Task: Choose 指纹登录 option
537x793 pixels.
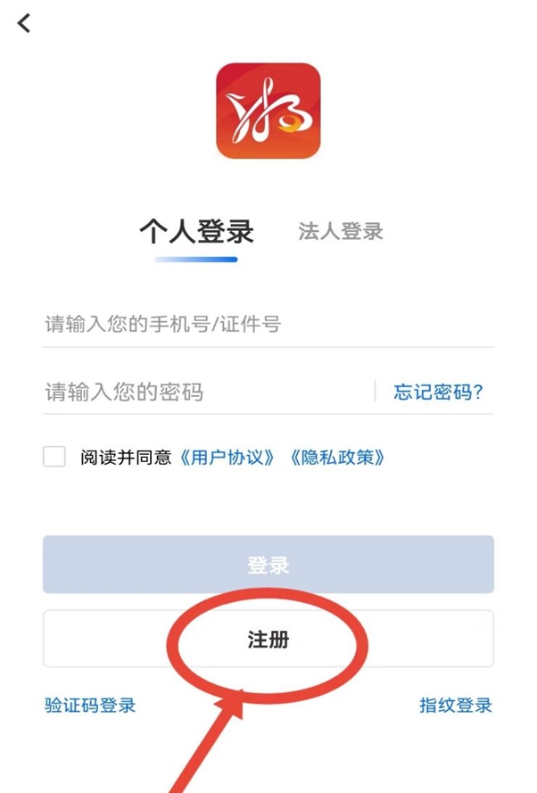Action: (456, 705)
